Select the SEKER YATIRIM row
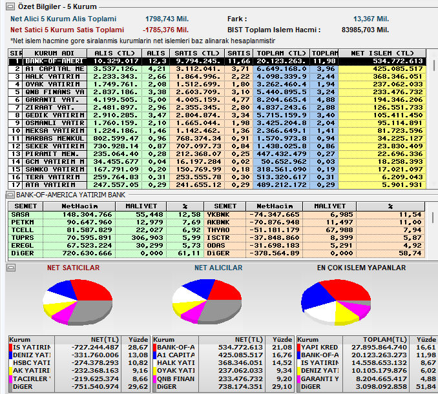The height and width of the screenshot is (394, 438). 217,146
